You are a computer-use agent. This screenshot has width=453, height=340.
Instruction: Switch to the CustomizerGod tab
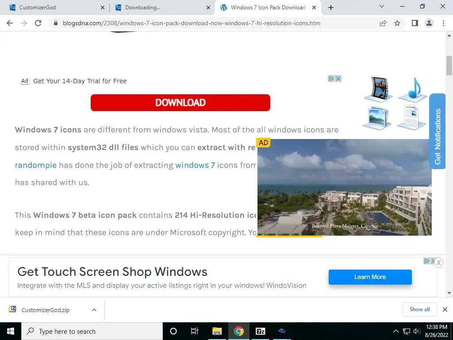pyautogui.click(x=55, y=8)
